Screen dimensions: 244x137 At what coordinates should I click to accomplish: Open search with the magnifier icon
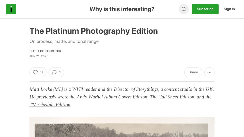tap(184, 9)
